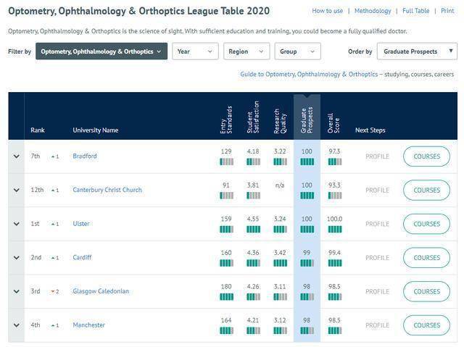
Task: Open the Group filter dropdown
Action: click(x=297, y=51)
